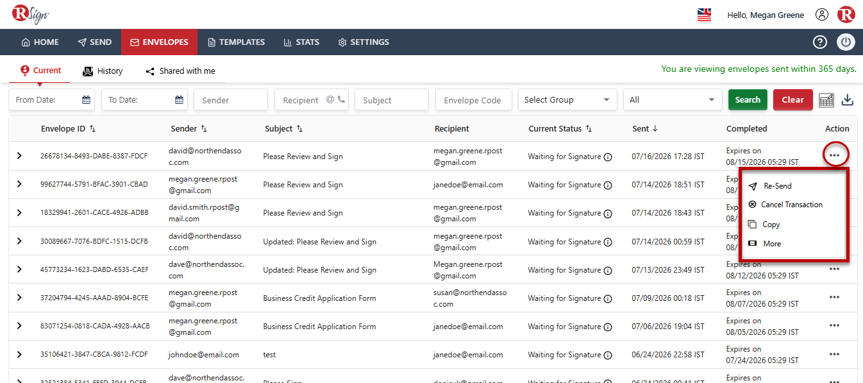
Task: Click the green Search button
Action: point(748,99)
